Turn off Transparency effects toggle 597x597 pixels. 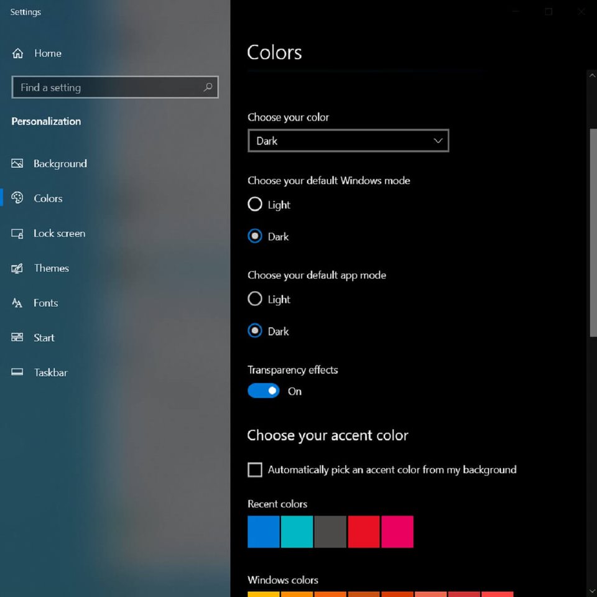[x=264, y=391]
